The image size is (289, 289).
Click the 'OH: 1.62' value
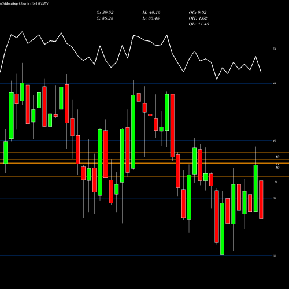[x=198, y=18]
